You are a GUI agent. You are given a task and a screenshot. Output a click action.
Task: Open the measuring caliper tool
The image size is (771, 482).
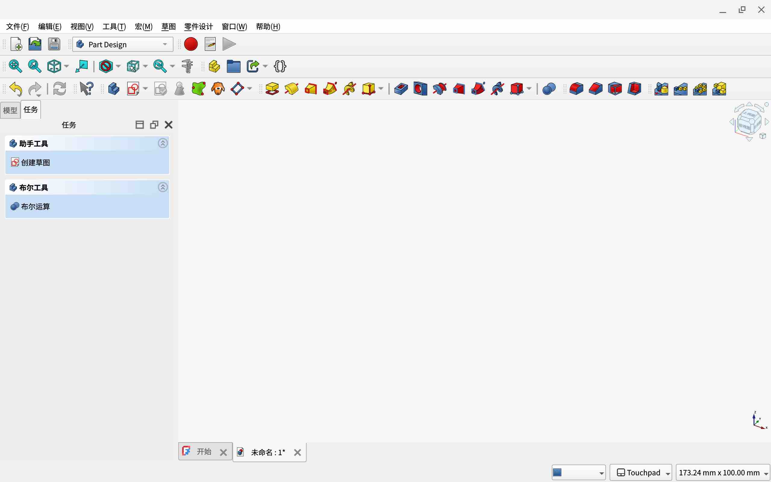[x=187, y=66]
